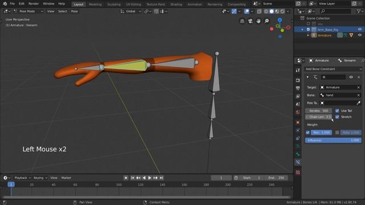Click the Influence slider
The height and width of the screenshot is (205, 365).
pos(333,140)
